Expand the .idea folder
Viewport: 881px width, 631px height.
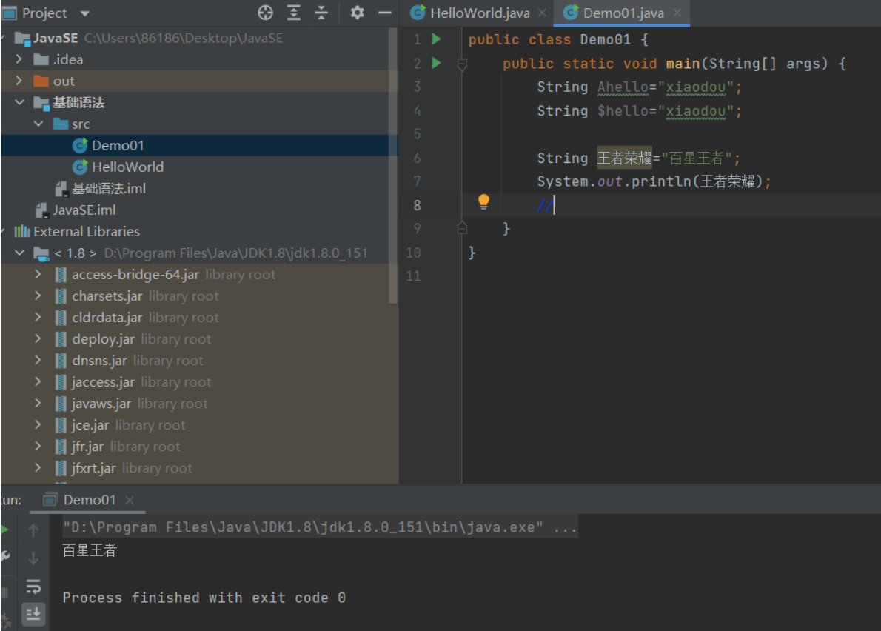coord(20,59)
